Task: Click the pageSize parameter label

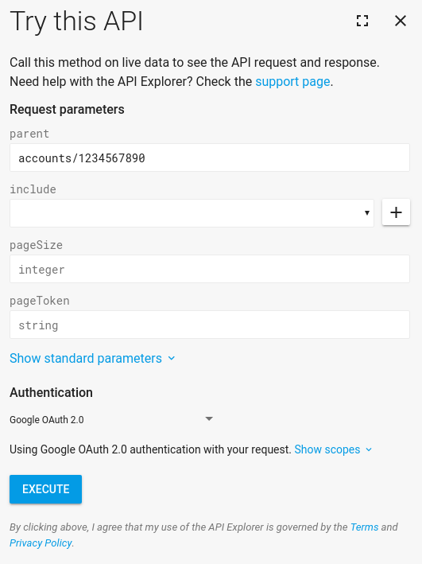Action: click(x=36, y=245)
